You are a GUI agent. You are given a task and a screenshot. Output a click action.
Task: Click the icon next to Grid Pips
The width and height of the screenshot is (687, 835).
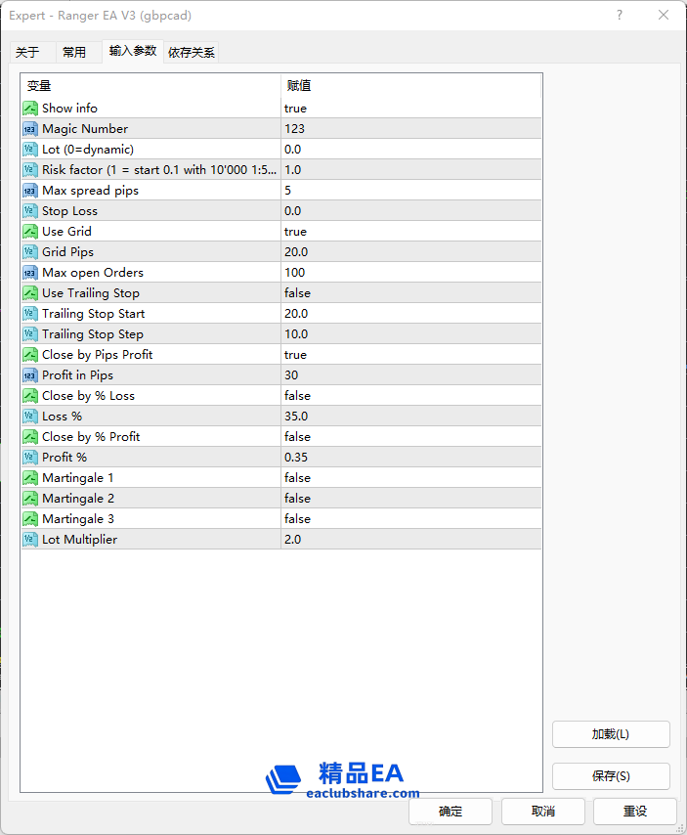30,252
